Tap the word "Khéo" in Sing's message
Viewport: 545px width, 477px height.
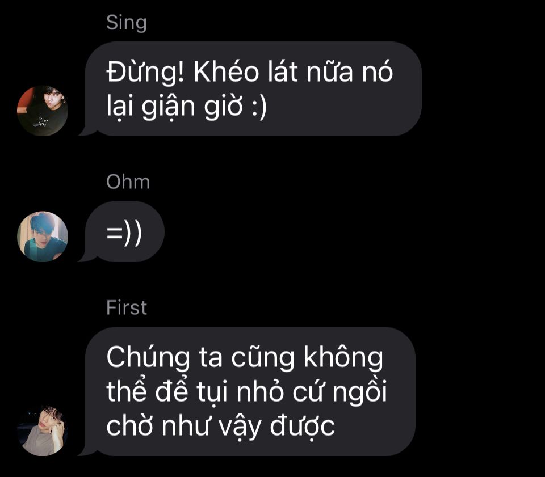pyautogui.click(x=227, y=72)
